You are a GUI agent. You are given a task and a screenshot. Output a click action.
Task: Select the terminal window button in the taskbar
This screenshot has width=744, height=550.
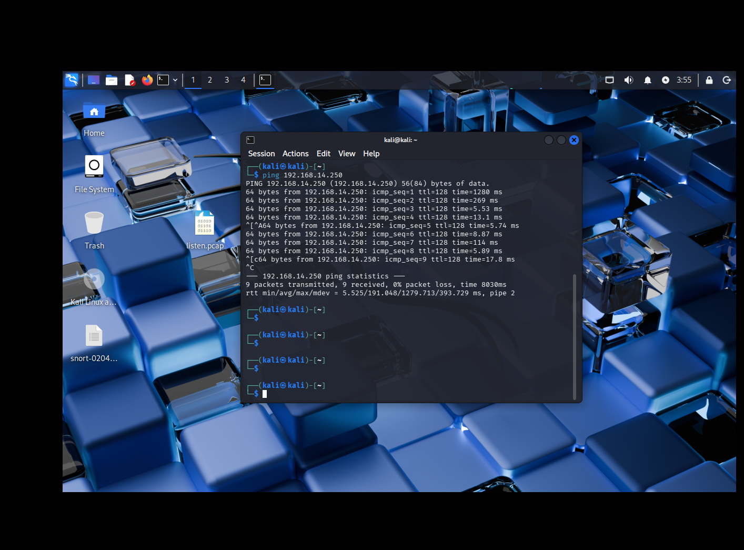tap(265, 80)
